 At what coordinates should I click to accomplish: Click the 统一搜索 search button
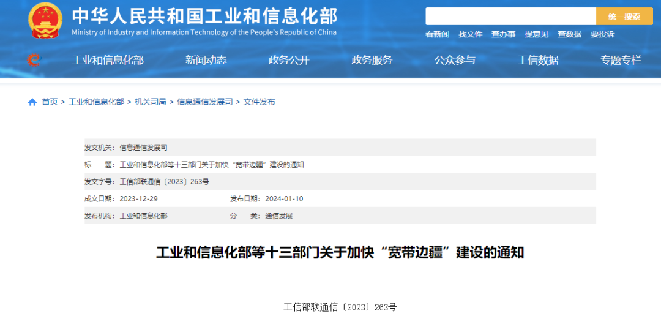(624, 17)
